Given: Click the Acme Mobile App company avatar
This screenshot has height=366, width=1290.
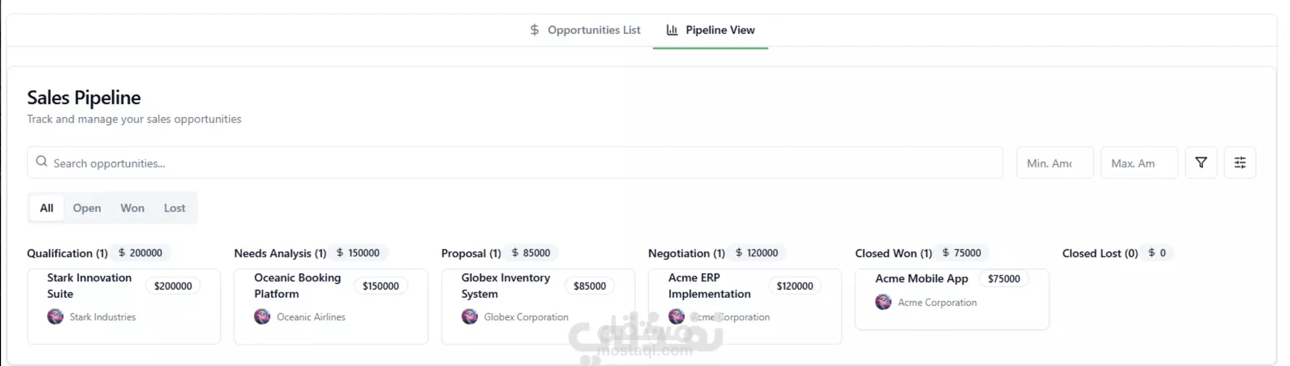Looking at the screenshot, I should 883,302.
